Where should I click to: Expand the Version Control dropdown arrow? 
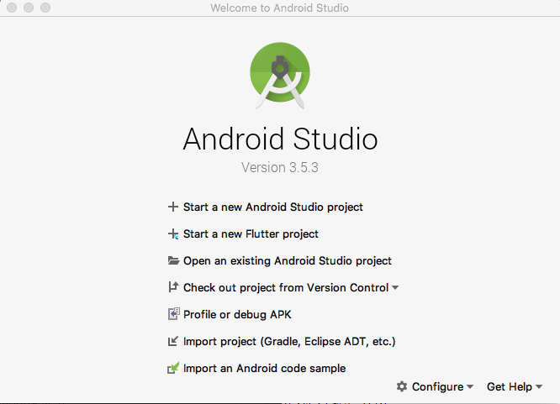coord(395,287)
